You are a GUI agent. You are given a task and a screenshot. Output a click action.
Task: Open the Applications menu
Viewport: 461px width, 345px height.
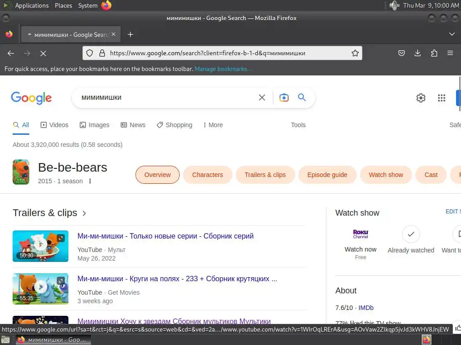coord(32,5)
